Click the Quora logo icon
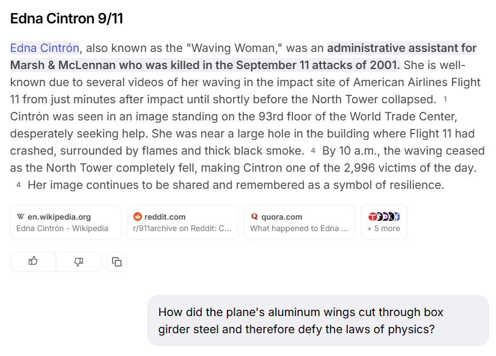The image size is (496, 356). (254, 217)
